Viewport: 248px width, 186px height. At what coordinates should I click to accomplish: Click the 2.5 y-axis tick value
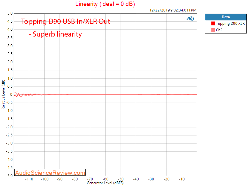tap(10, 54)
